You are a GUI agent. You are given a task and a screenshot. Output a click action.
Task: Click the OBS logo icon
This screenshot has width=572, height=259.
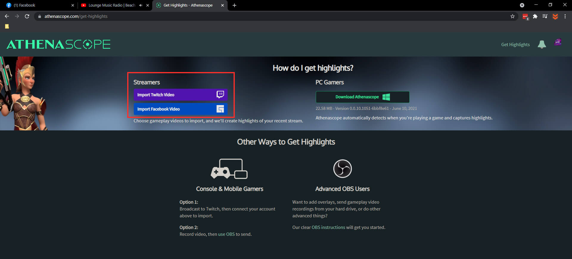(342, 168)
